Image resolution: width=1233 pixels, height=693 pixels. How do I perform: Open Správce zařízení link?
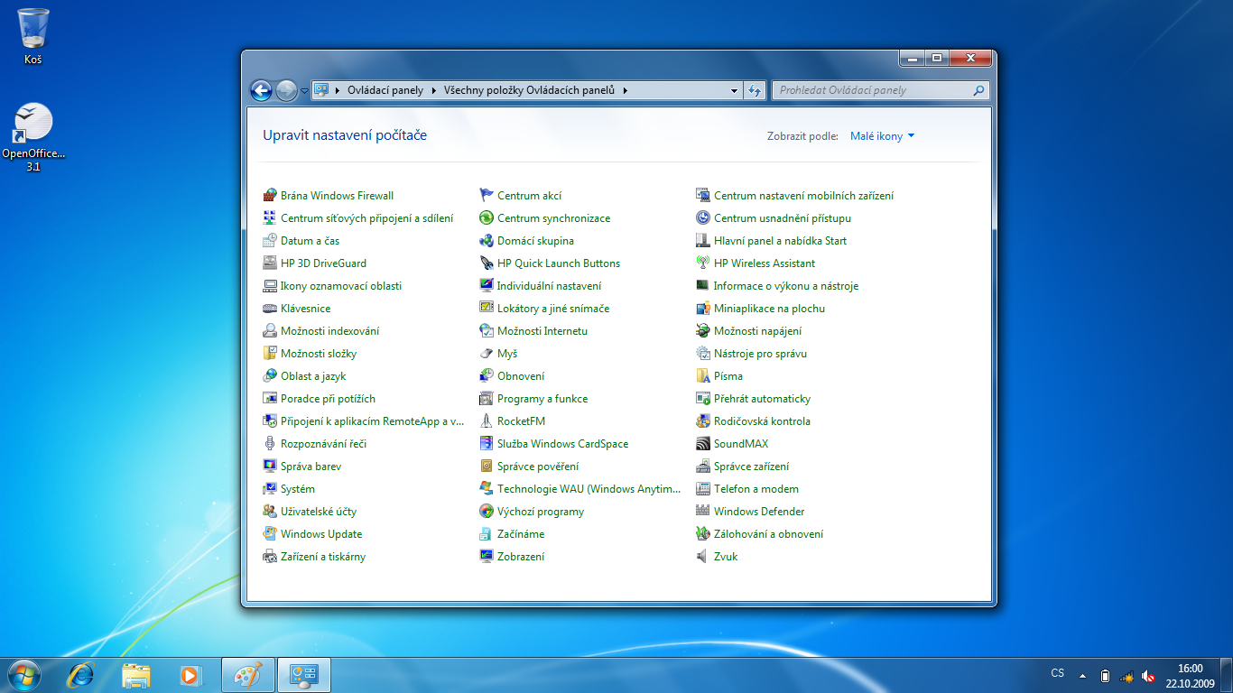[752, 467]
